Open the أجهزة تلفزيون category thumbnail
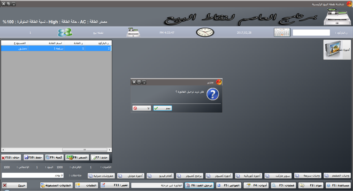The width and height of the screenshot is (353, 191). [x=337, y=50]
